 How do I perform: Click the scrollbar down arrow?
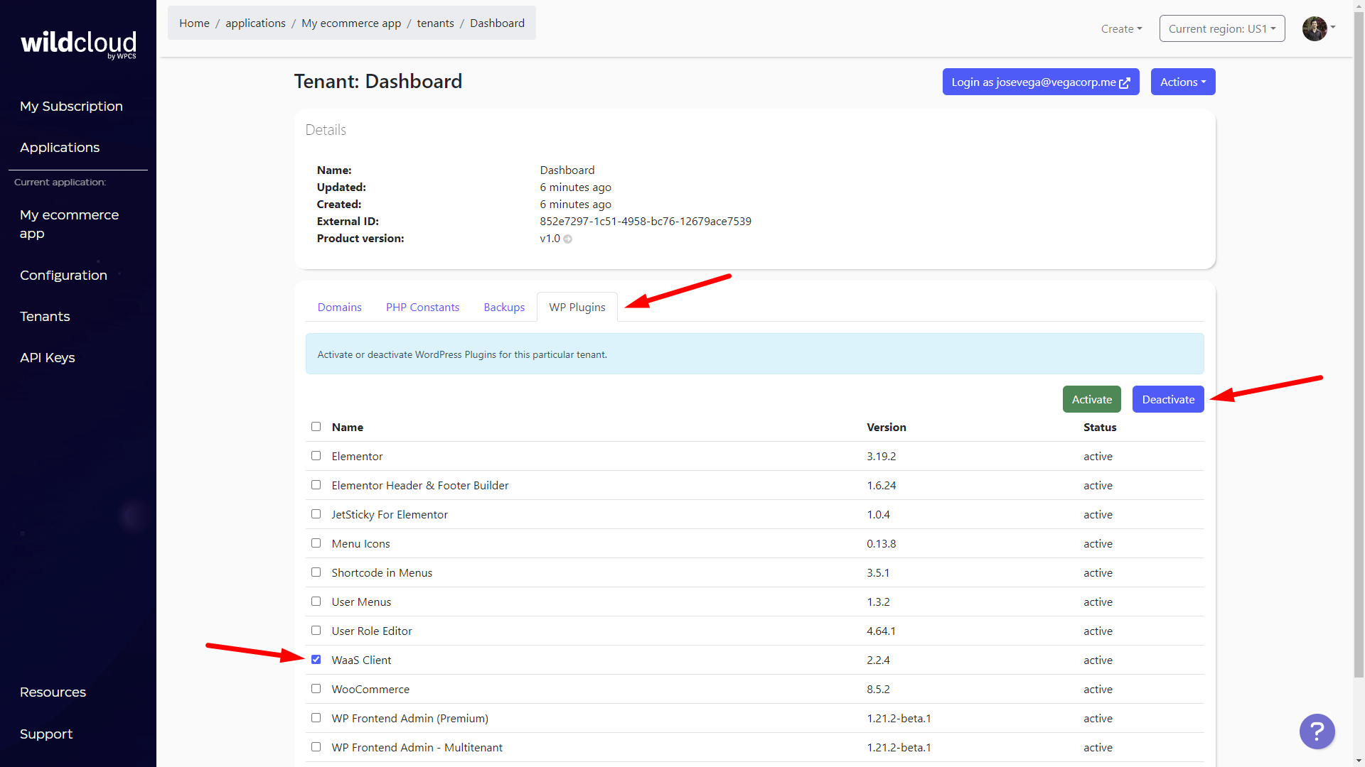1359,761
